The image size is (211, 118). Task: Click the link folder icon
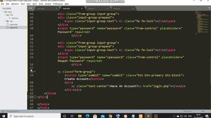pyautogui.click(x=8, y=21)
